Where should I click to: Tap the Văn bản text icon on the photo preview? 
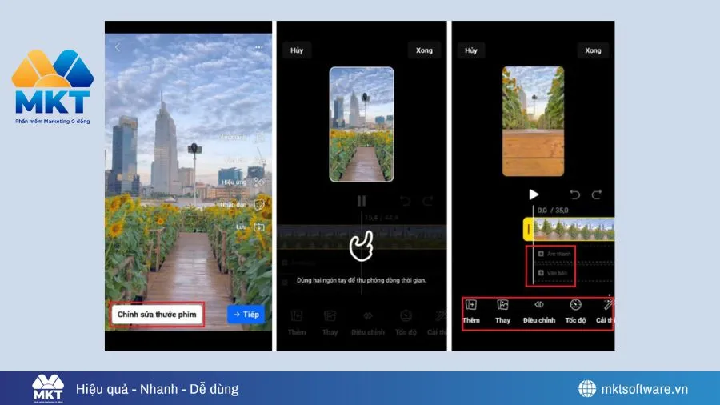pos(259,160)
